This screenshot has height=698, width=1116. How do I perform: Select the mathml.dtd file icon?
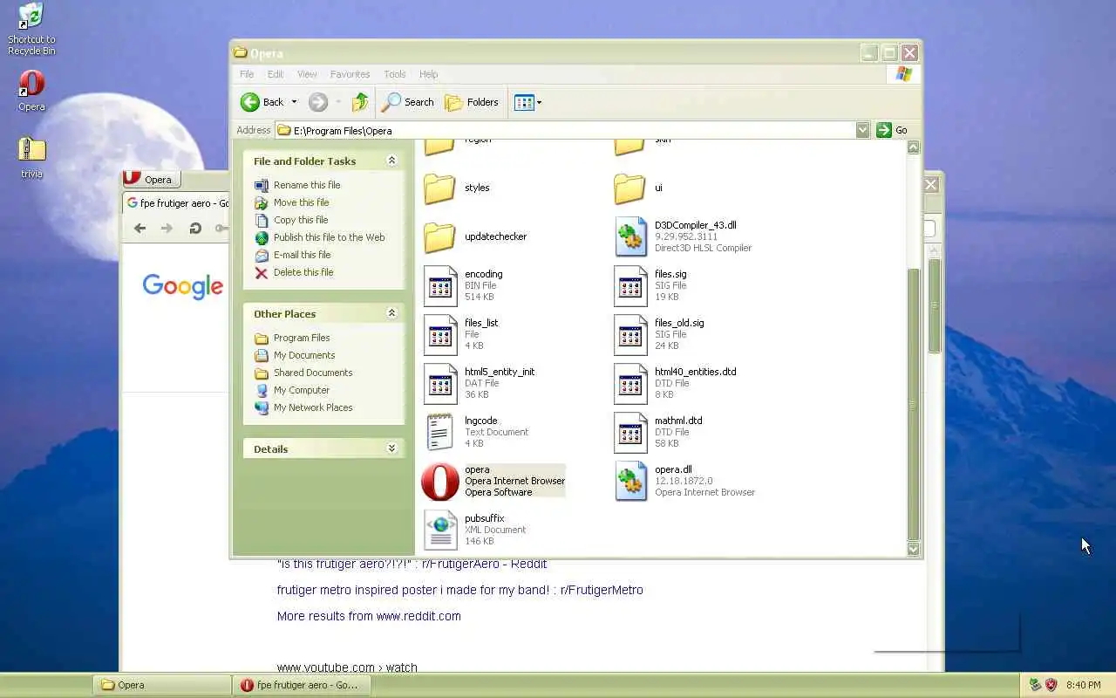(x=630, y=432)
